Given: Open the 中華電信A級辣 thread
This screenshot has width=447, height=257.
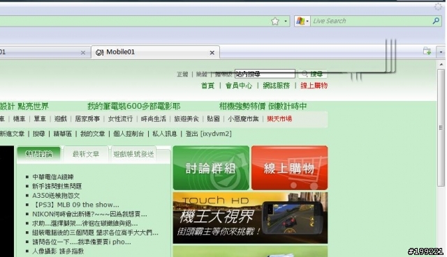Looking at the screenshot, I should (53, 177).
